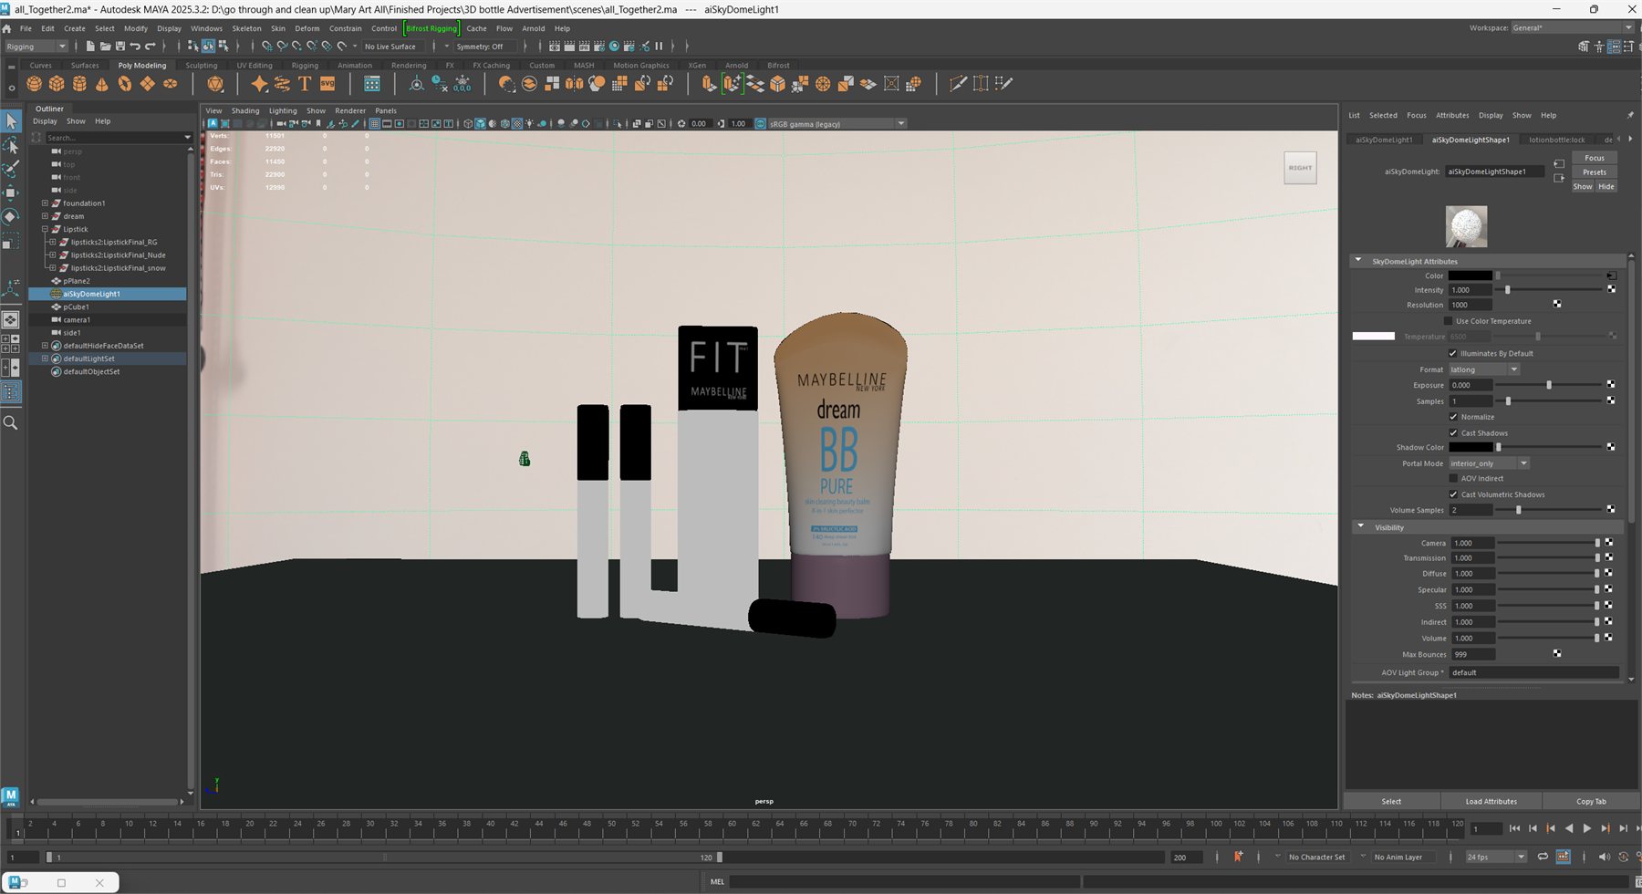Click the new scene icon
Screen dimensions: 1642x894
point(90,47)
